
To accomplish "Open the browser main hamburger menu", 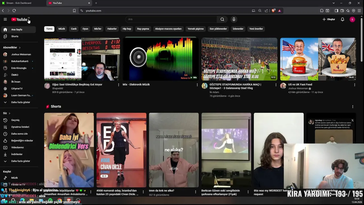I will click(x=360, y=11).
